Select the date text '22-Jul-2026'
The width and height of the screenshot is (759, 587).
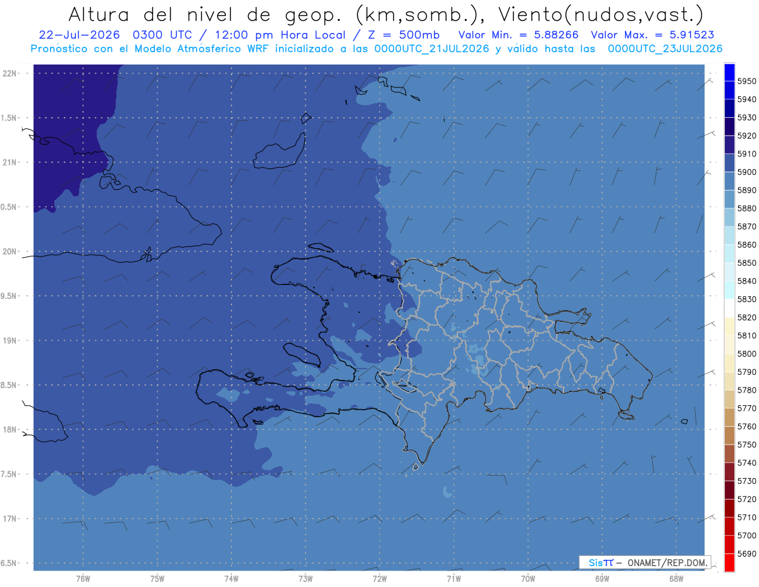[81, 35]
